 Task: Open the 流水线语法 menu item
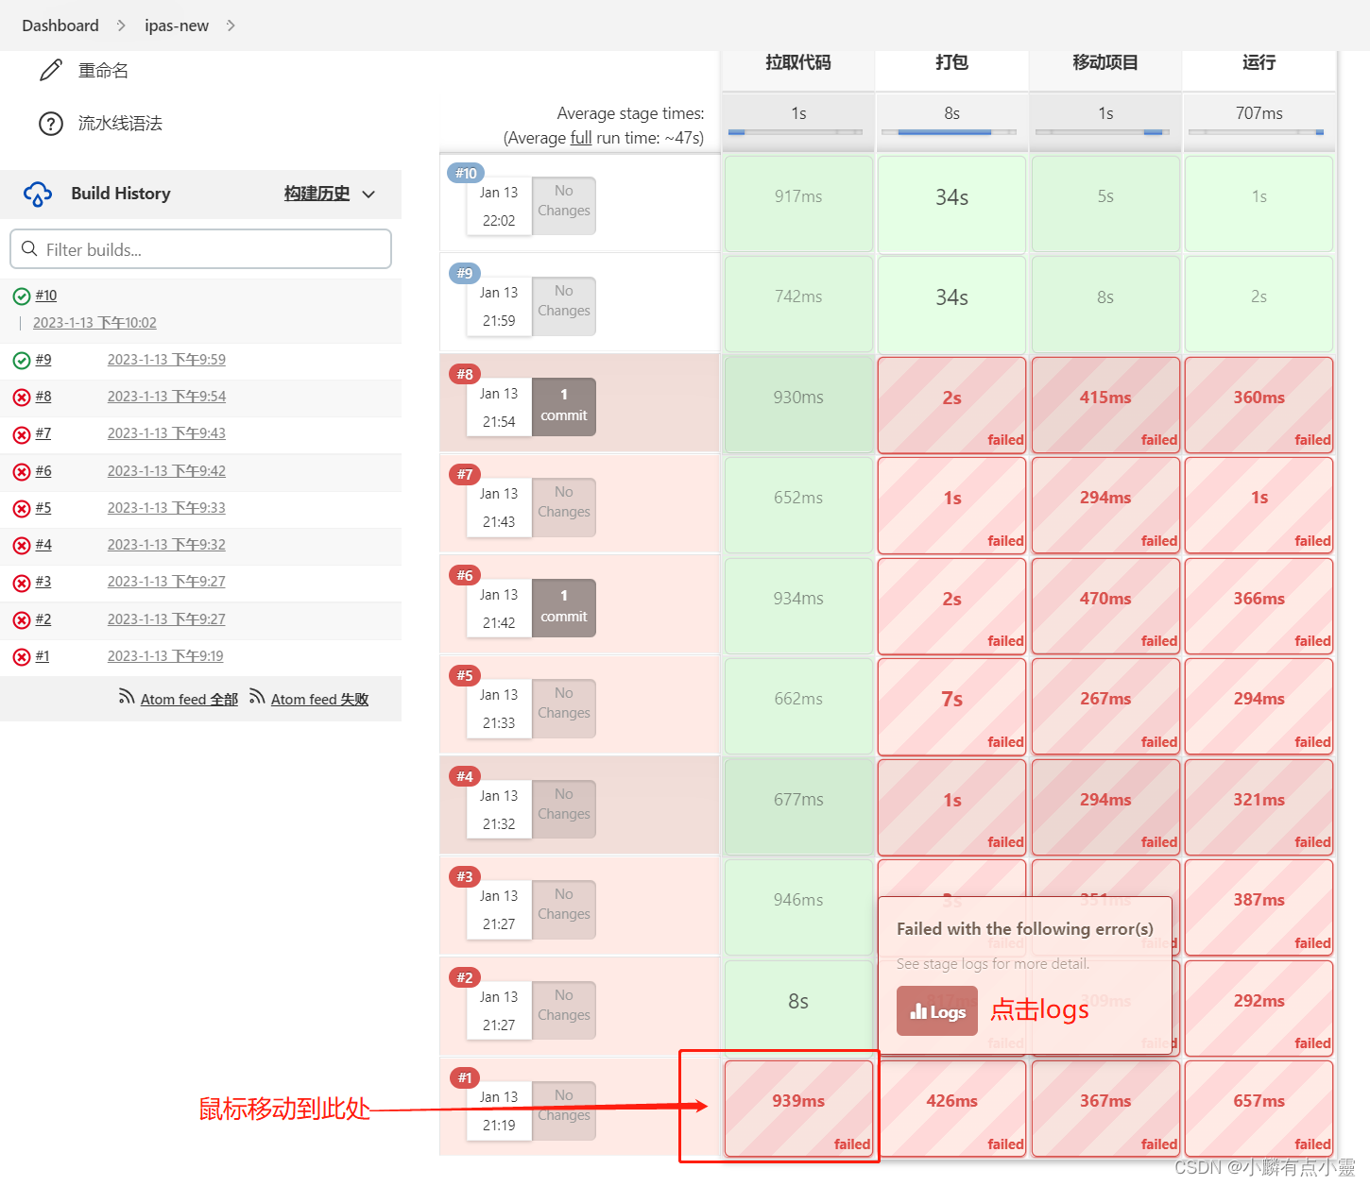click(x=120, y=124)
